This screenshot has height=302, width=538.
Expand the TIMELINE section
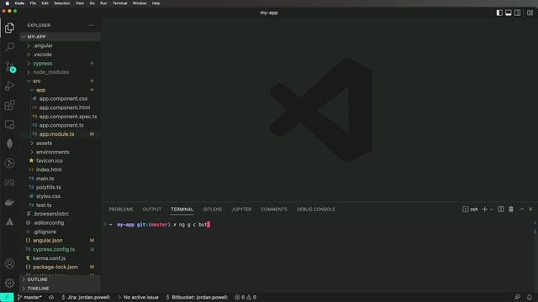[x=60, y=289]
